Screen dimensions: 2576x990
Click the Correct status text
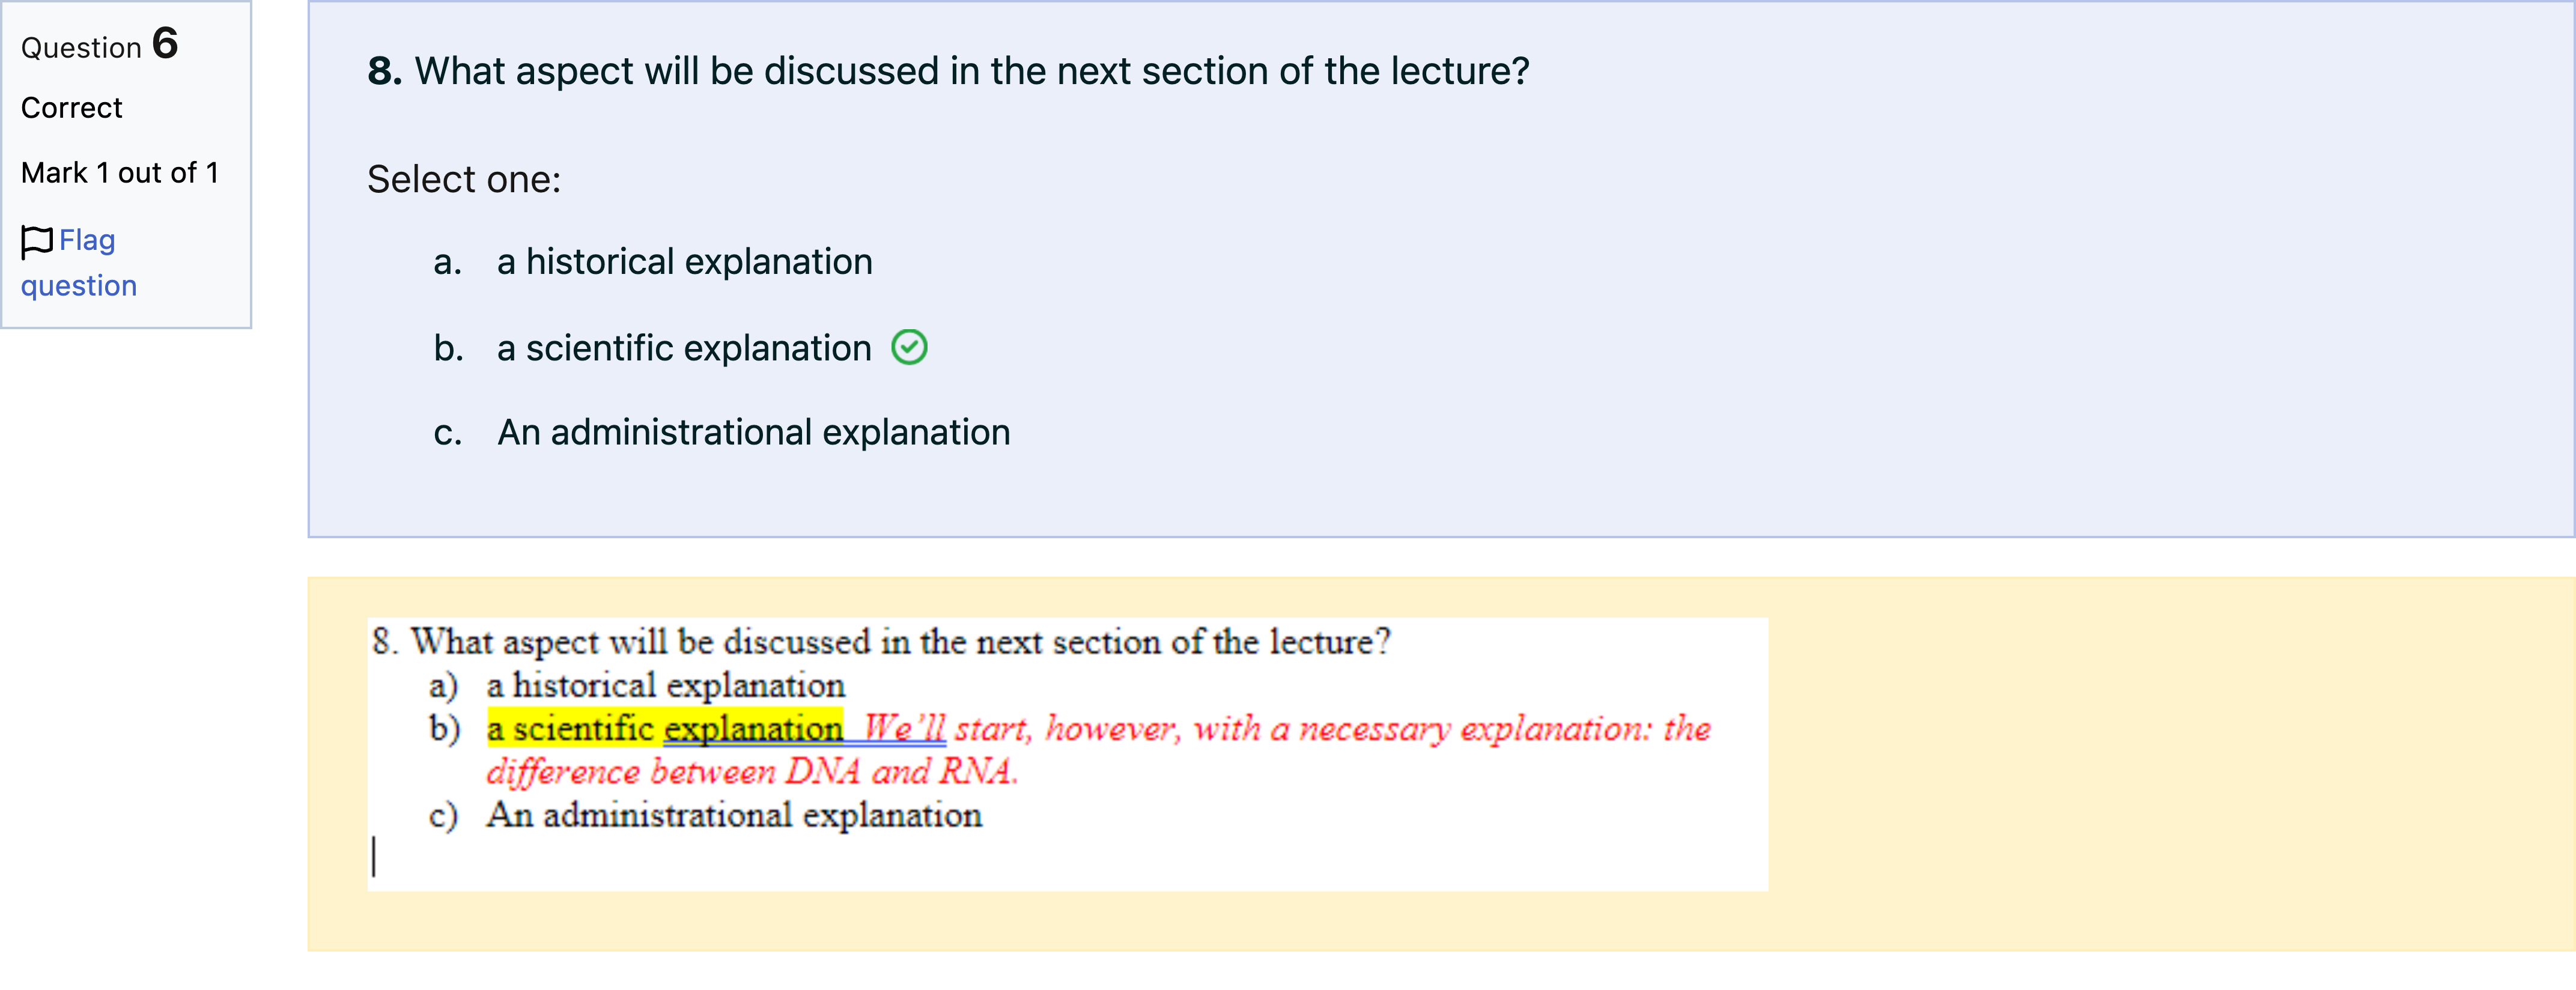pyautogui.click(x=71, y=108)
